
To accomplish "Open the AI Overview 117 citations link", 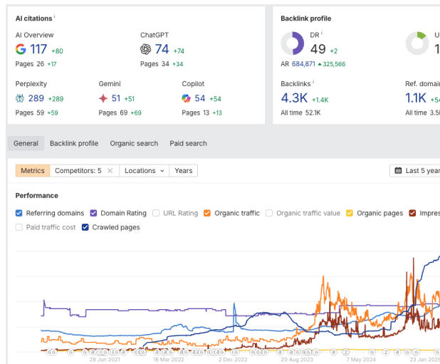I will [x=38, y=49].
